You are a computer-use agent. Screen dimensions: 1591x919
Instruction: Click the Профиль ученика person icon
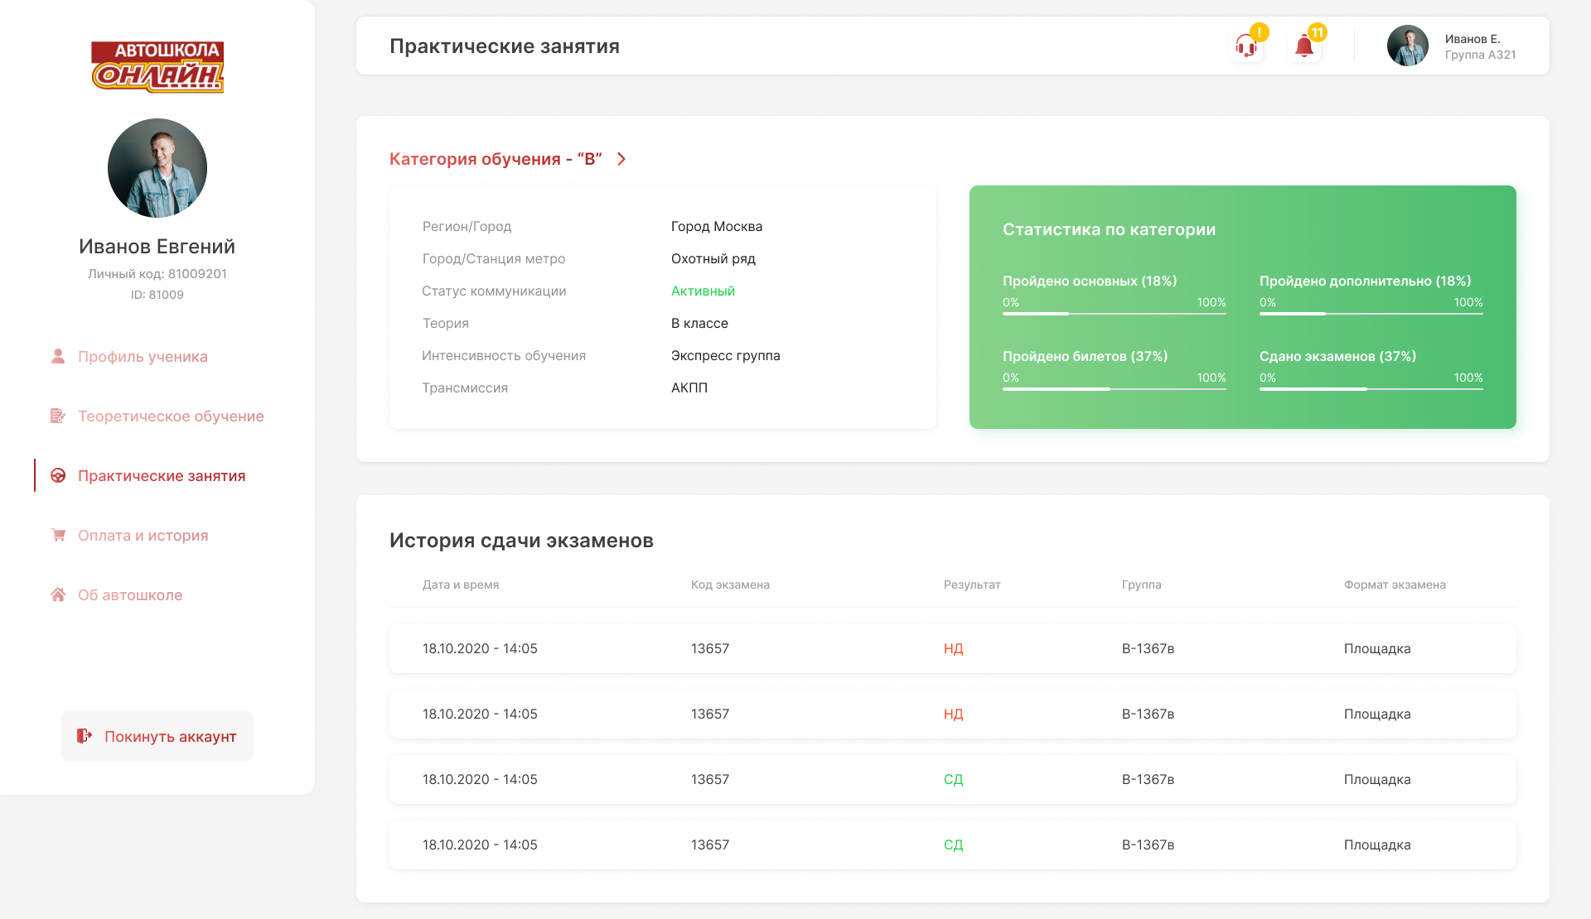(58, 356)
